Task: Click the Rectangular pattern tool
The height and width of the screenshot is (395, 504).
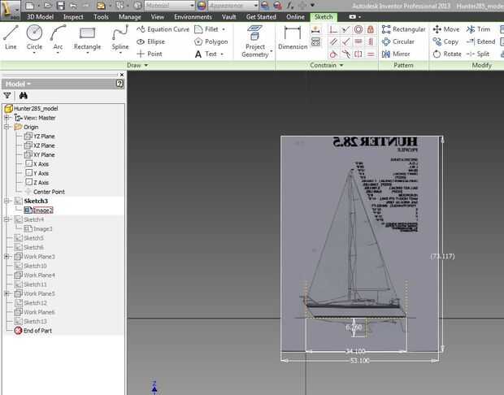Action: (403, 29)
